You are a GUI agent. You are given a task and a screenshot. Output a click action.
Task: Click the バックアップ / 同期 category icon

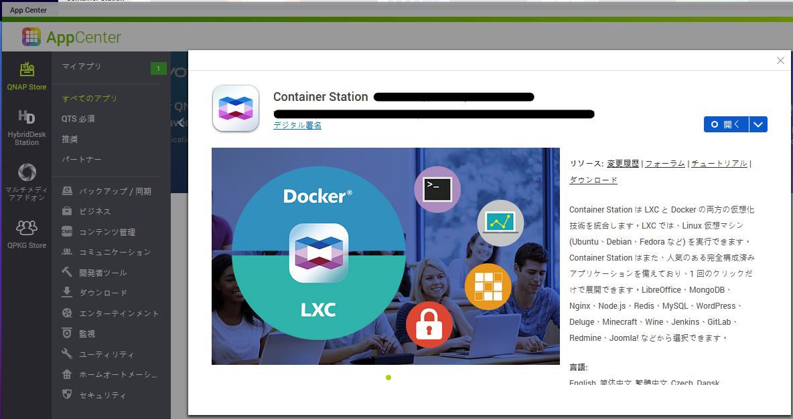(x=67, y=191)
